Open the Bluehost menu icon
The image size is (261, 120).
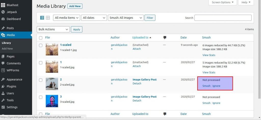point(3,5)
